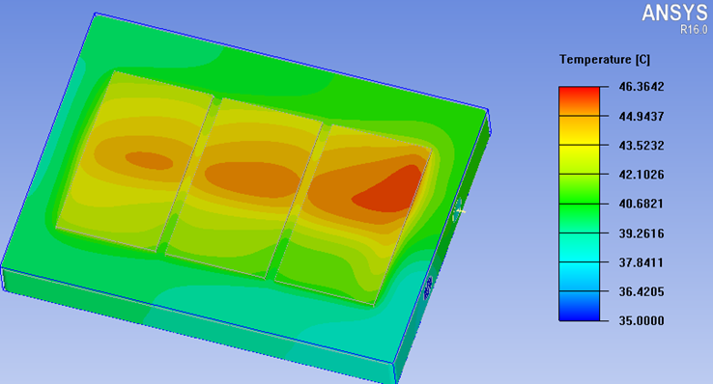Click the bright green legend band below 42.1026
The height and width of the screenshot is (384, 713).
[579, 189]
